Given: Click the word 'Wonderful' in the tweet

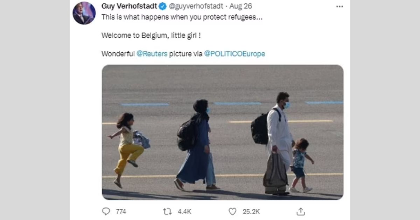Looking at the screenshot, I should coord(118,54).
